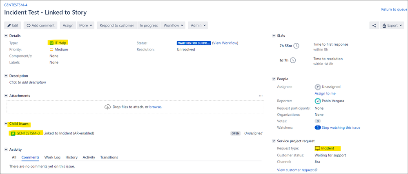Open the Workflow dropdown menu
408x174 pixels.
pos(173,25)
